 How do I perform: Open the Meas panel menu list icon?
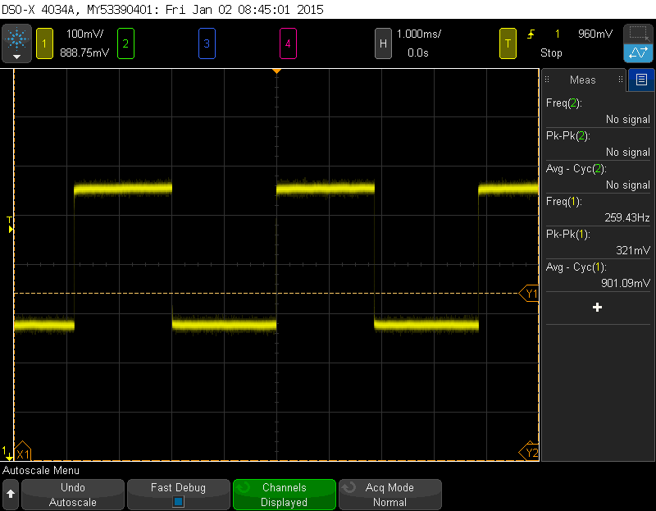(640, 80)
